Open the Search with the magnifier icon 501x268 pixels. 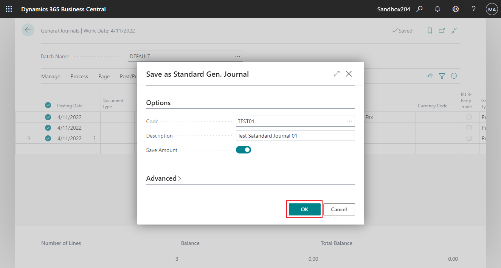[x=419, y=9]
